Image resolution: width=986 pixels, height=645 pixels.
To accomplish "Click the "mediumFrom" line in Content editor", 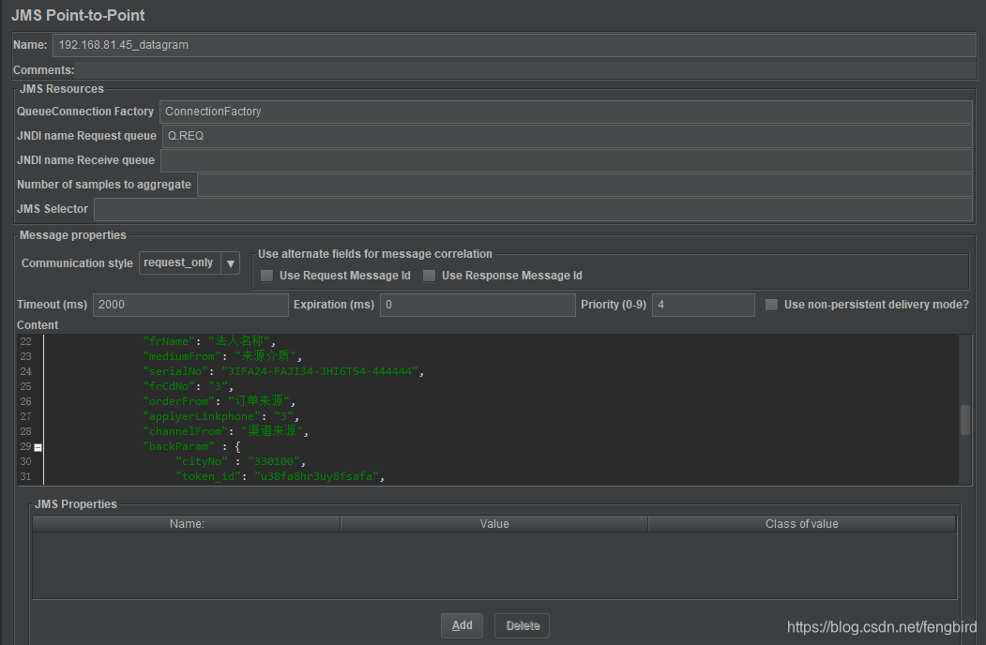I will click(222, 356).
